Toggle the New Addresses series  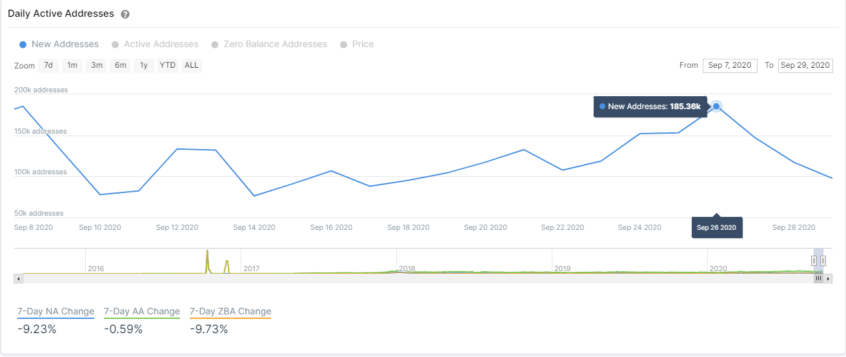click(x=59, y=45)
